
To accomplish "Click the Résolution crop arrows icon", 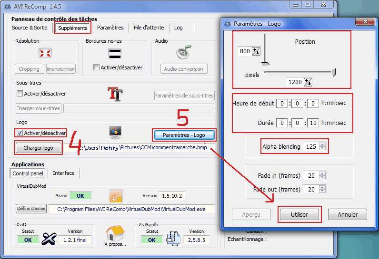I will point(45,53).
